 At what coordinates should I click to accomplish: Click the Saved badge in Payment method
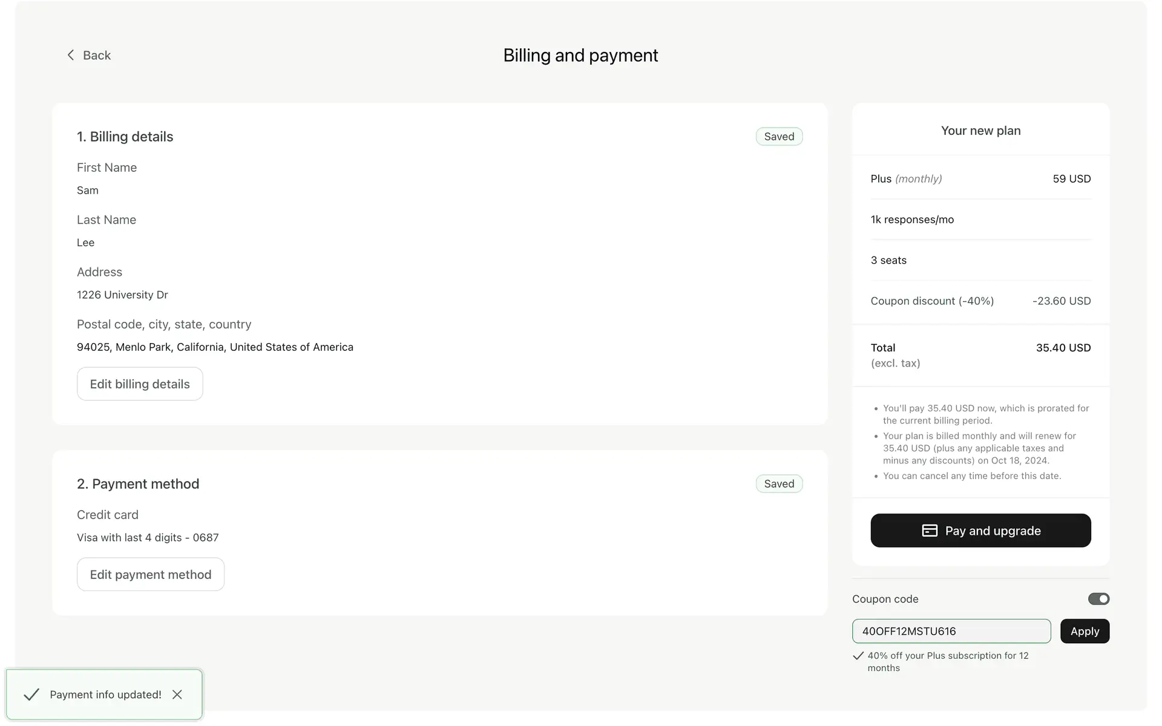tap(779, 484)
